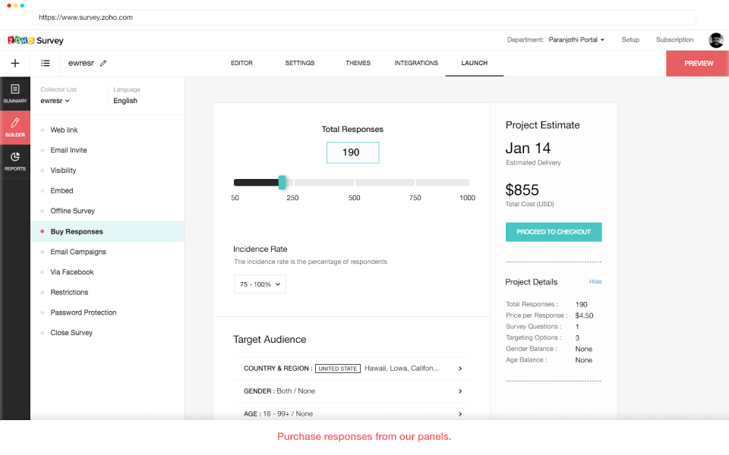This screenshot has width=729, height=455.
Task: Click the Total Responses input showing 190
Action: coord(352,152)
